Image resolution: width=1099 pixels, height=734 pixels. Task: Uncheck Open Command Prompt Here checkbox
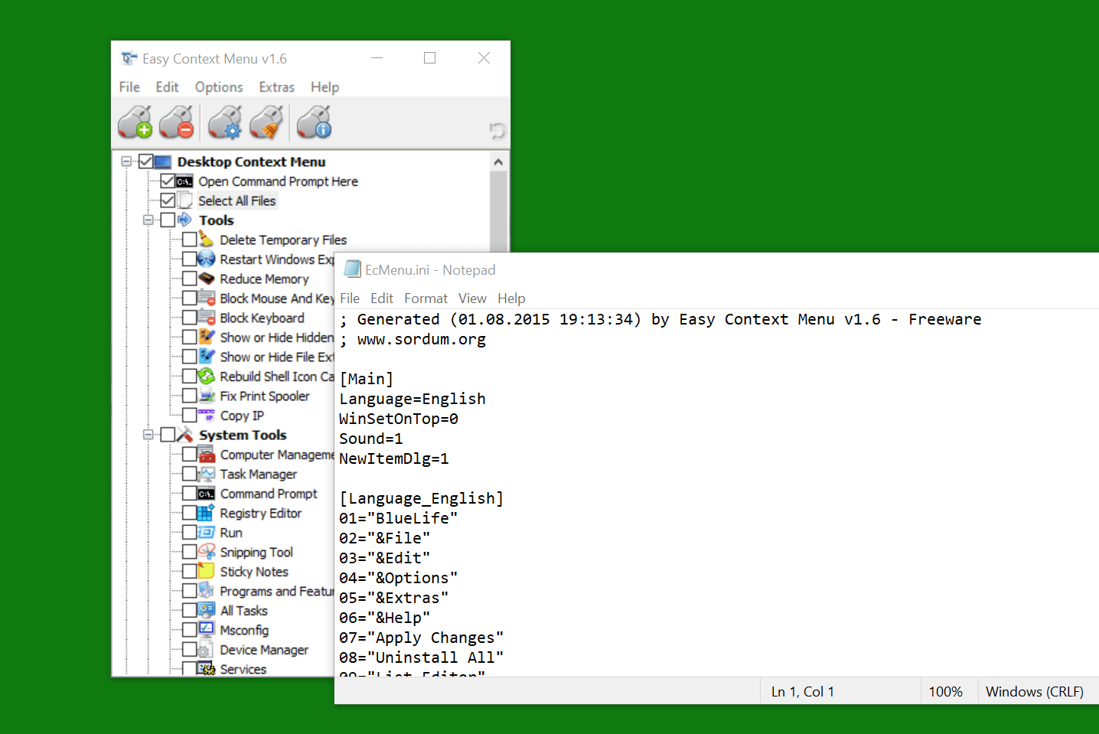(168, 181)
